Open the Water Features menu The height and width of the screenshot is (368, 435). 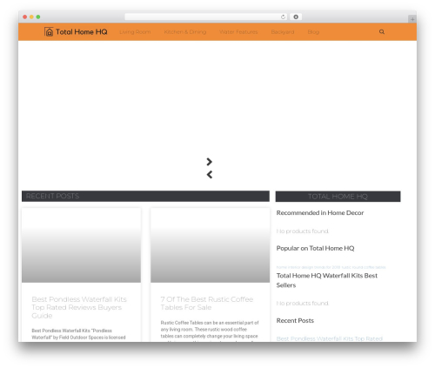pos(238,32)
